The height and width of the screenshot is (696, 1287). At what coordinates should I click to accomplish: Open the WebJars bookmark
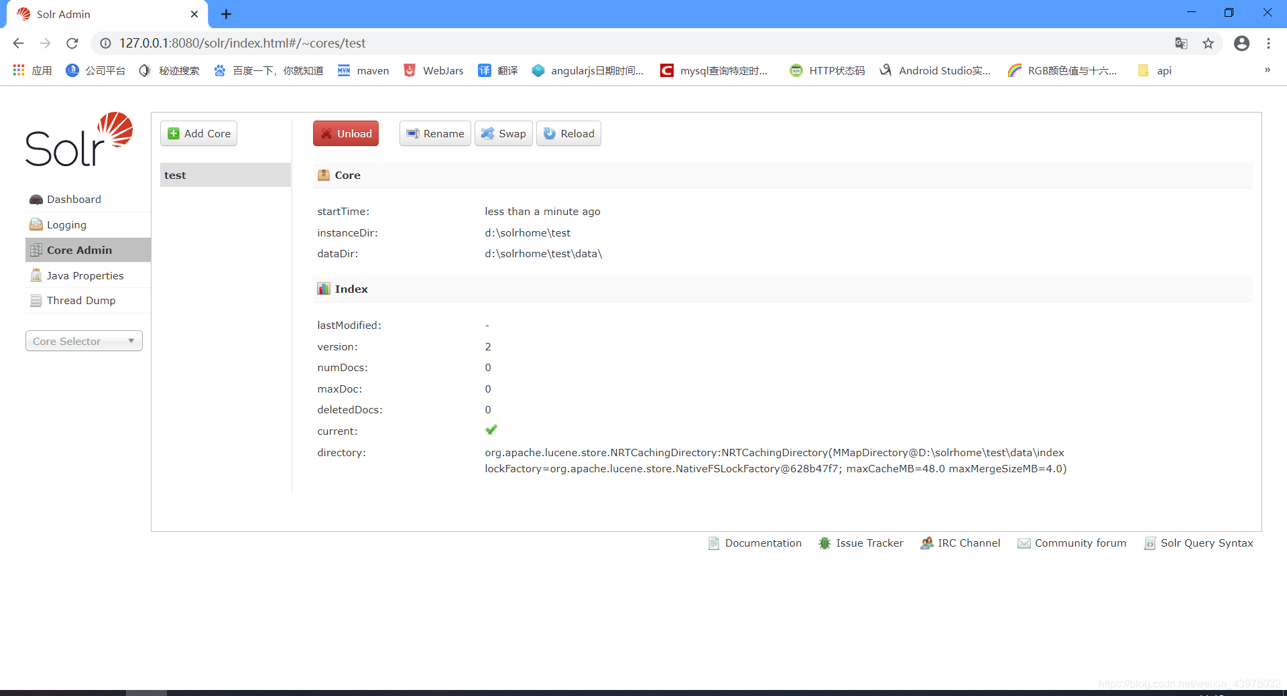tap(433, 70)
